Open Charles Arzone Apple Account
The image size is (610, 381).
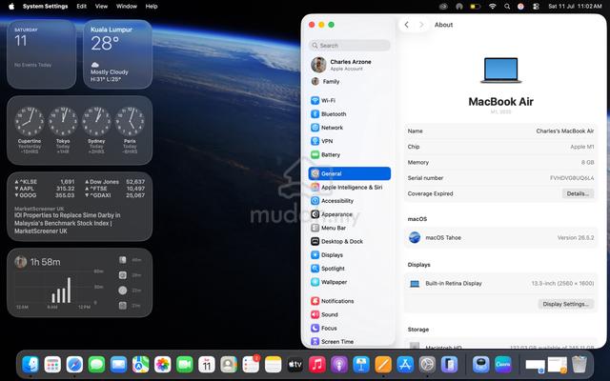(x=350, y=65)
